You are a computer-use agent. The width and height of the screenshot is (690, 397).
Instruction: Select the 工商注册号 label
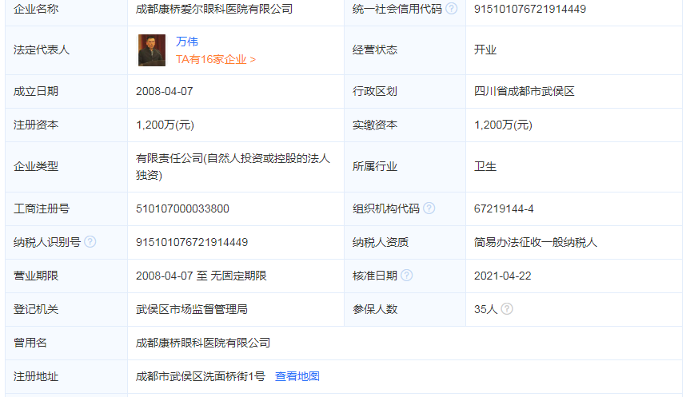(x=42, y=208)
